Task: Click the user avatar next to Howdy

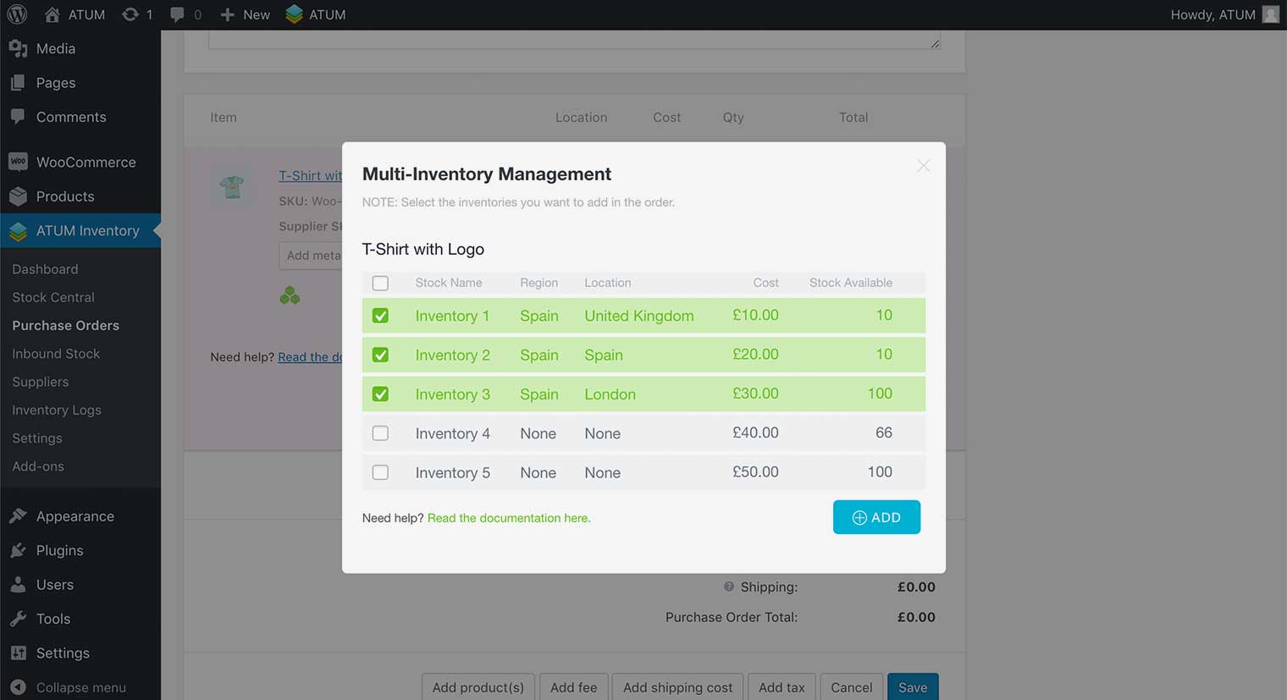Action: tap(1270, 14)
